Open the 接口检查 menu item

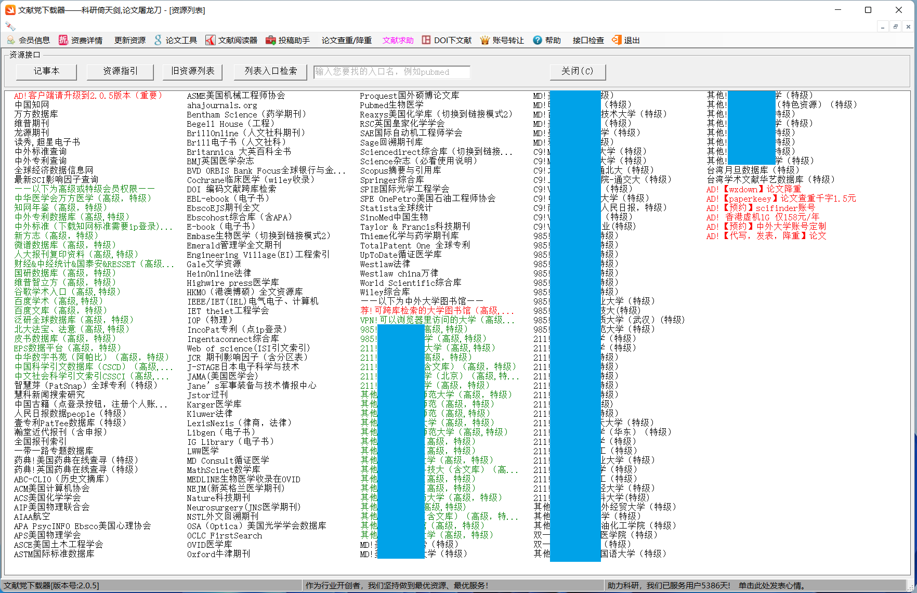(x=588, y=40)
